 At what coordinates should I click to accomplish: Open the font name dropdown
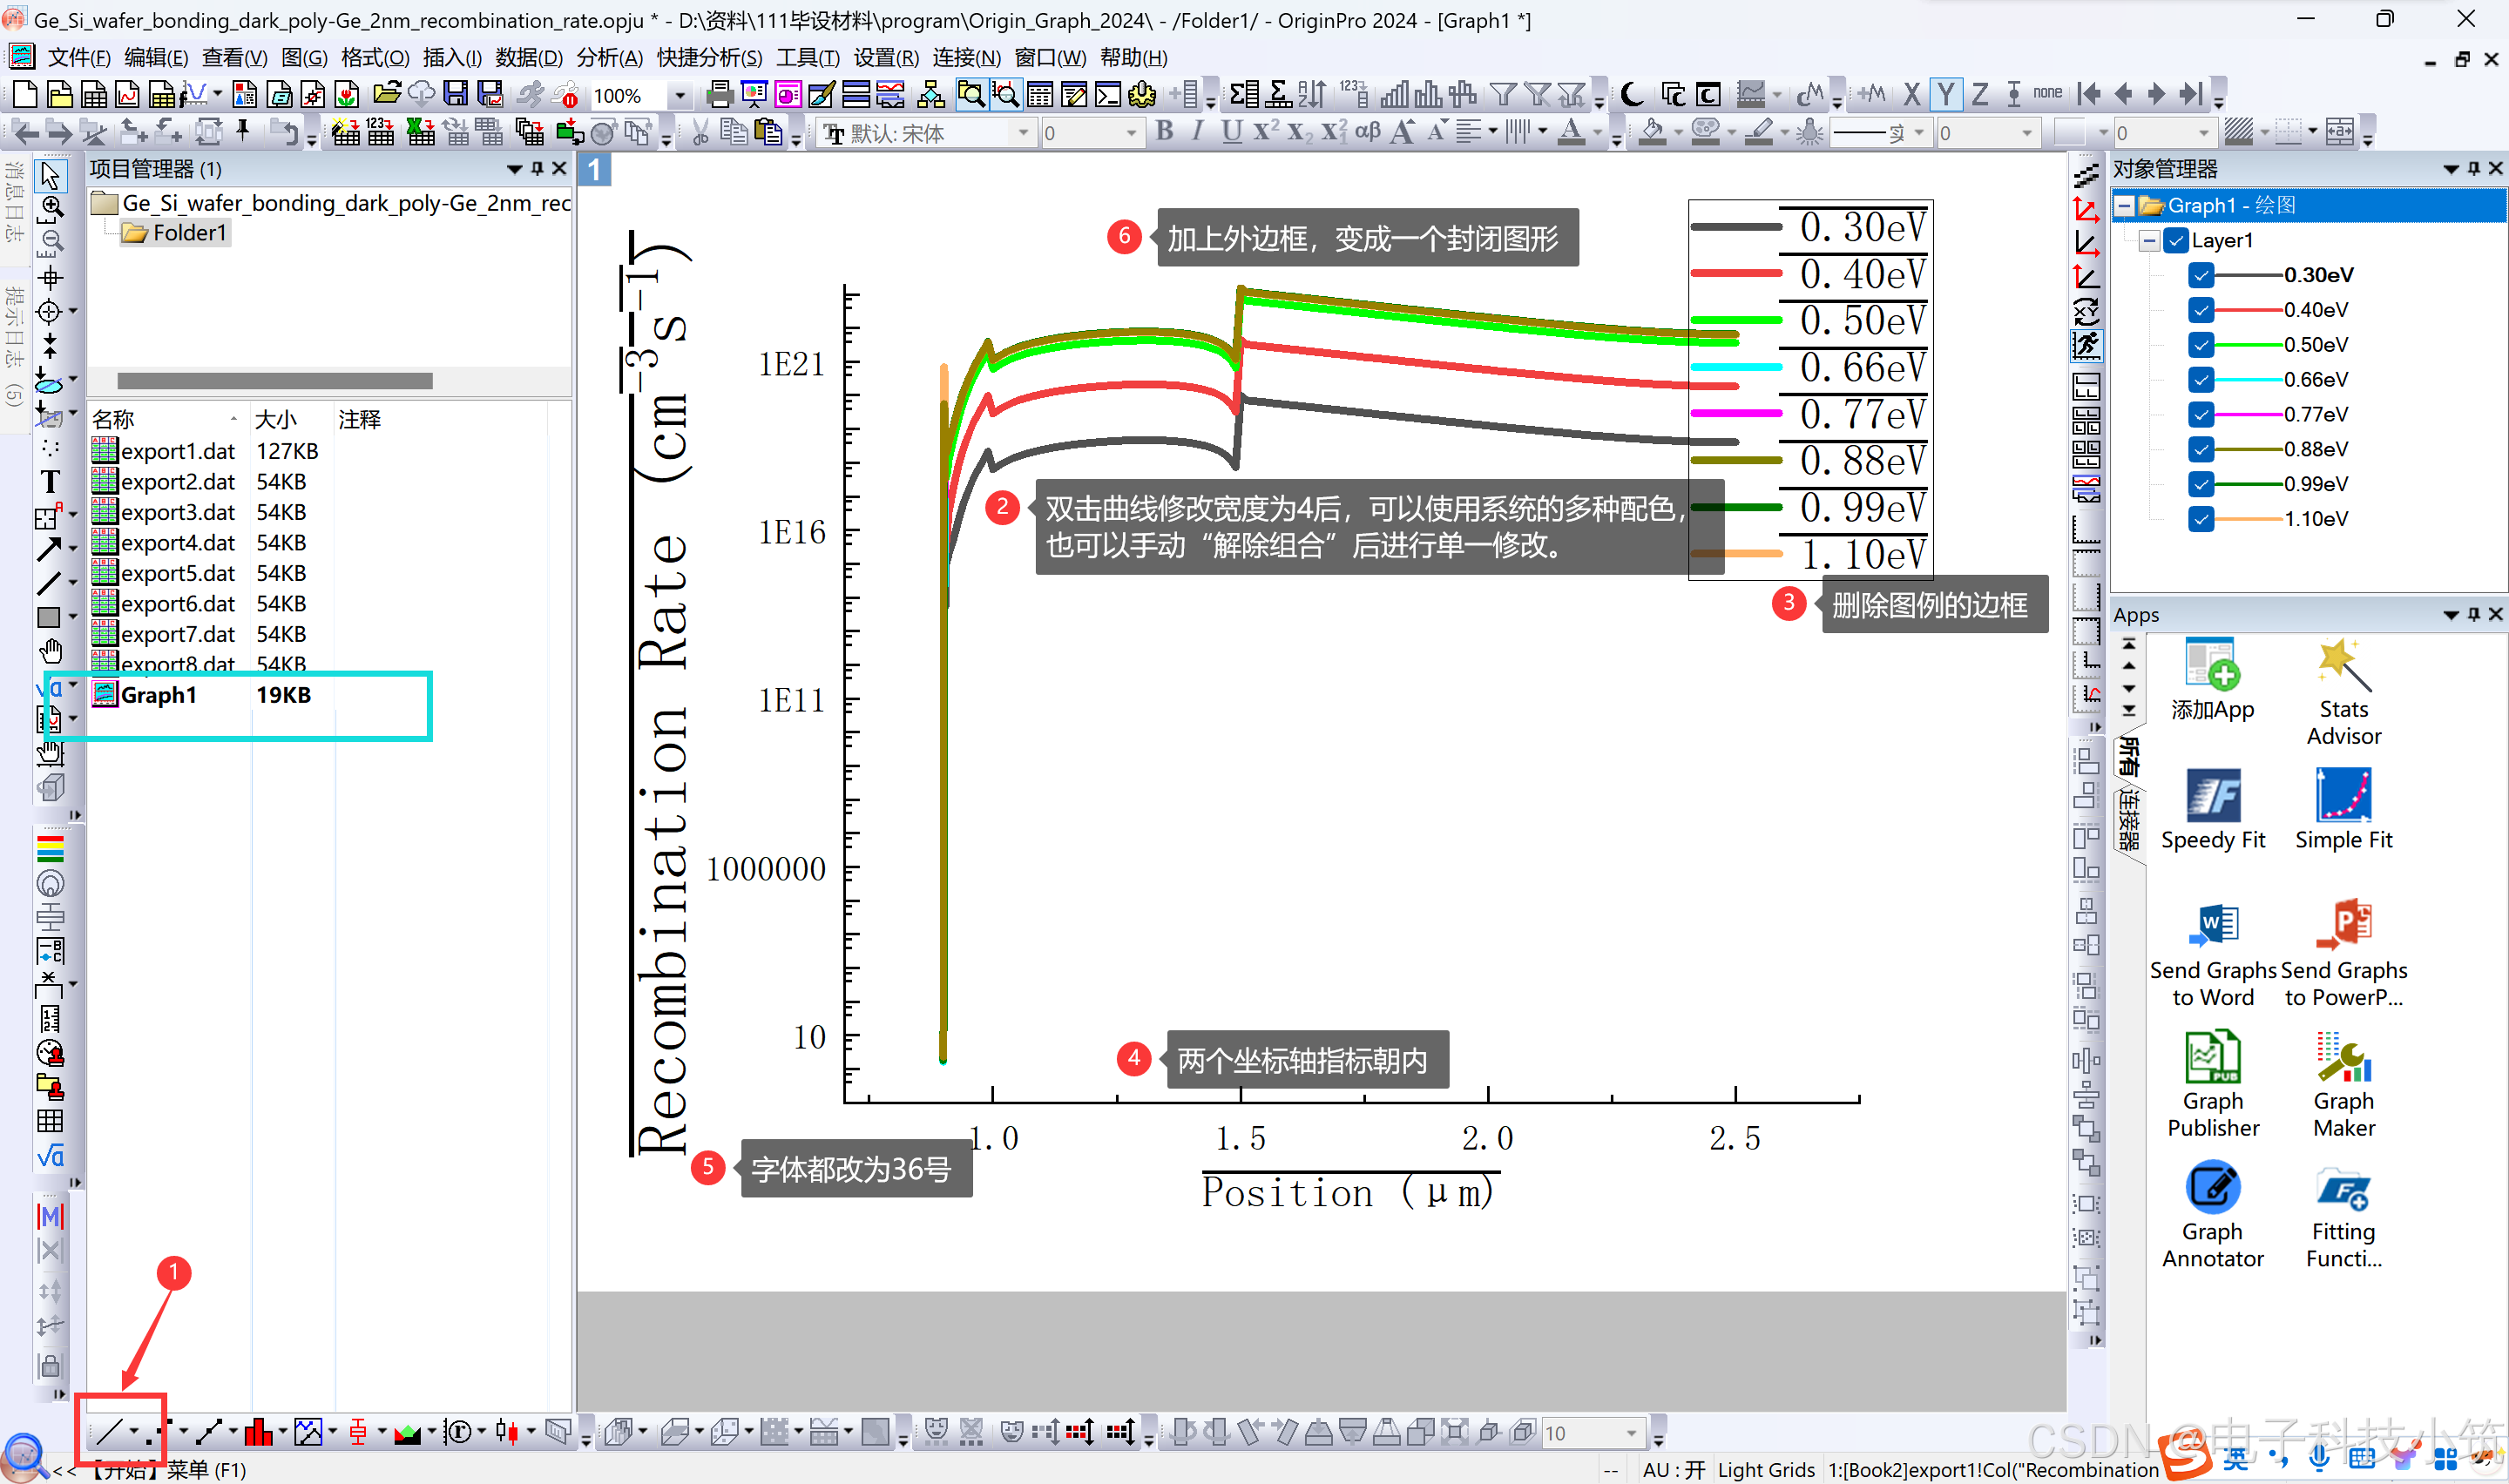click(1022, 133)
